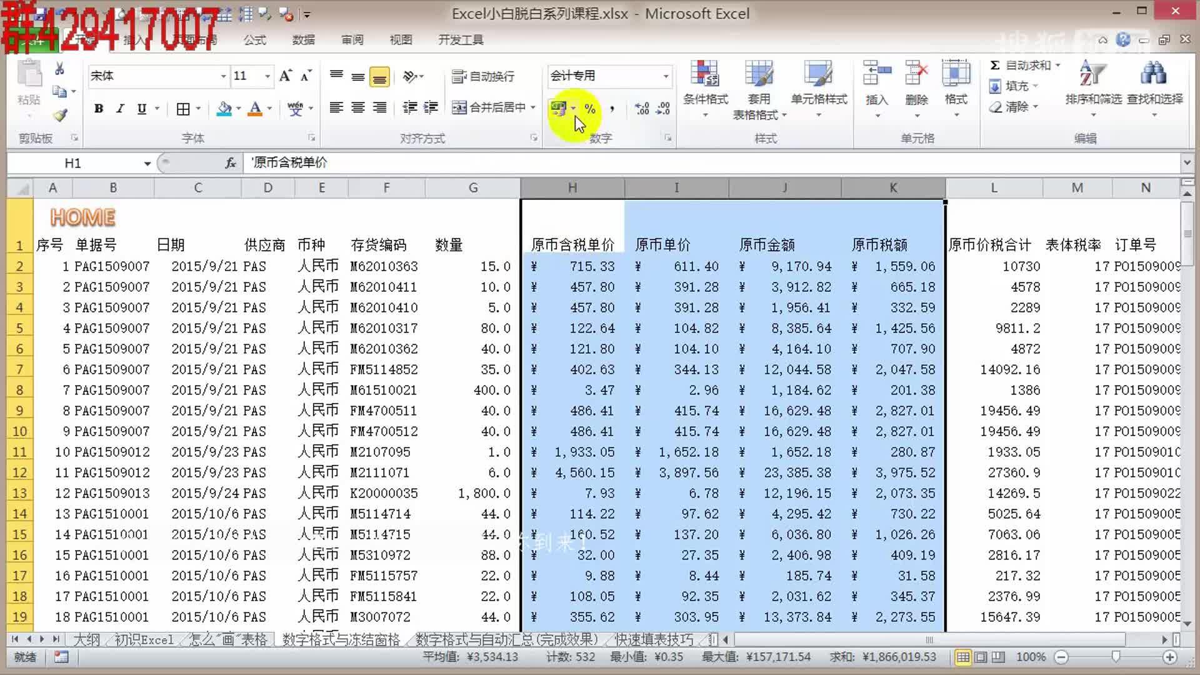The width and height of the screenshot is (1200, 675).
Task: Switch to sheet tab 快速填表技巧
Action: tap(654, 639)
